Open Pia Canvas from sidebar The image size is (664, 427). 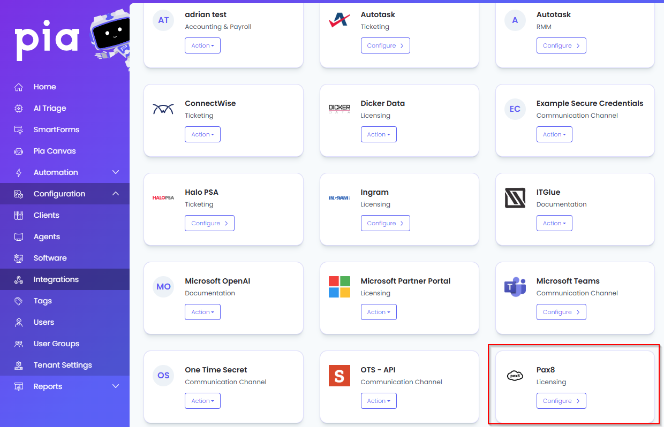(65, 151)
